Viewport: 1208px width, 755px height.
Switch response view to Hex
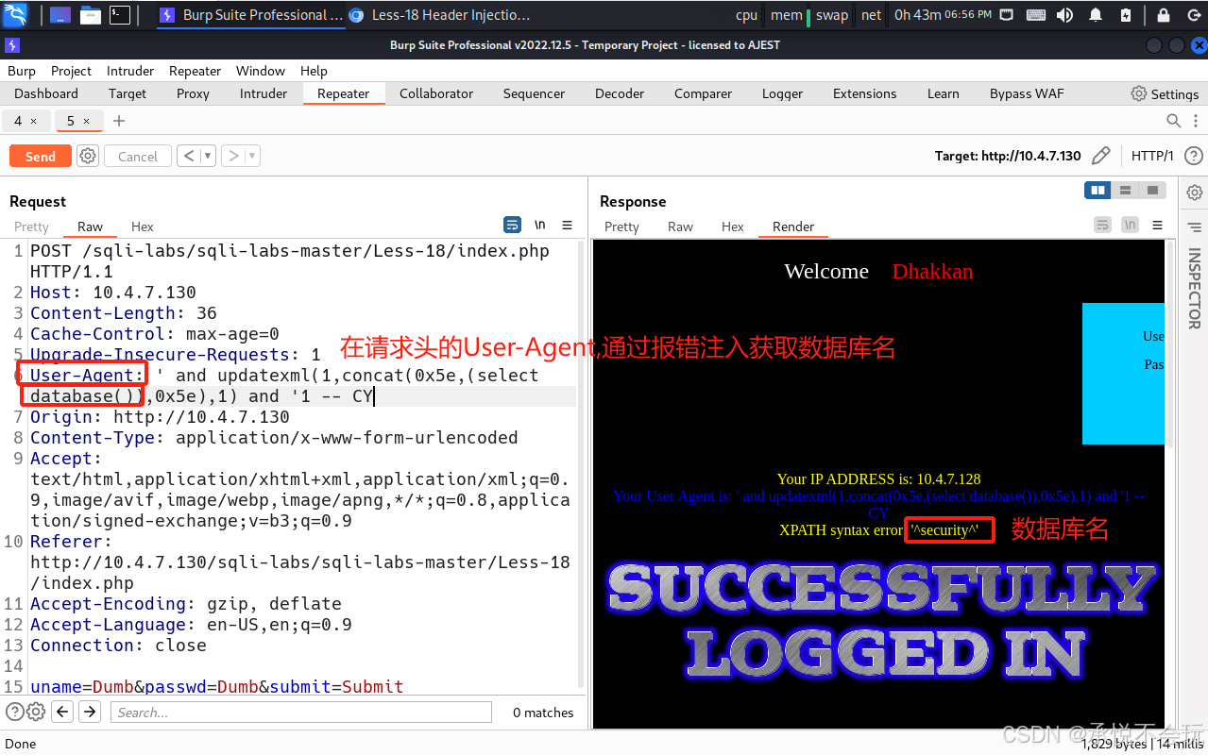[733, 226]
